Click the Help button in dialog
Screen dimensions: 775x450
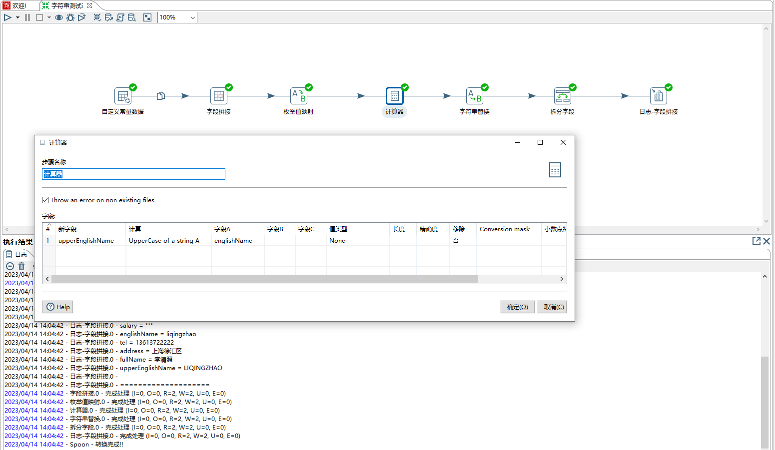pos(58,307)
